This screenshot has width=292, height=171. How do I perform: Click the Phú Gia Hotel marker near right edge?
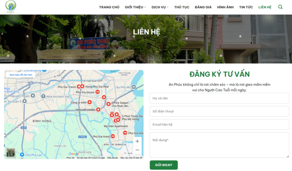click(x=125, y=133)
